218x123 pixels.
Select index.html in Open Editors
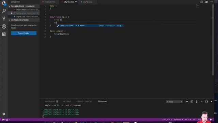tap(24, 10)
